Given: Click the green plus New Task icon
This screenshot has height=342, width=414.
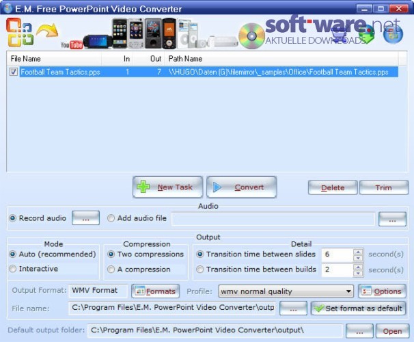Looking at the screenshot, I should [x=143, y=187].
